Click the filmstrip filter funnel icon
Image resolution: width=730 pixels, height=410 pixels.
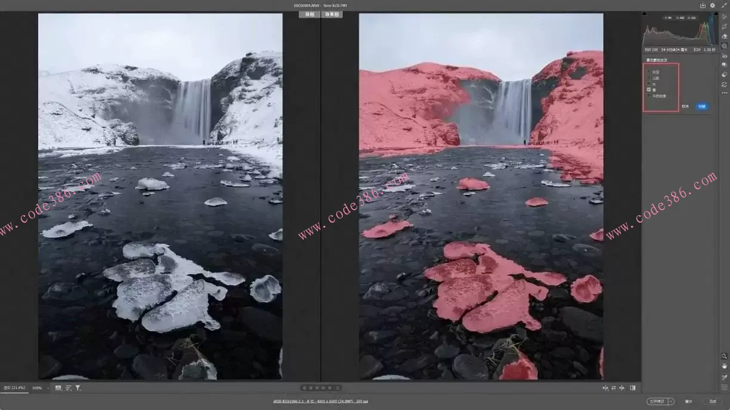click(x=78, y=388)
